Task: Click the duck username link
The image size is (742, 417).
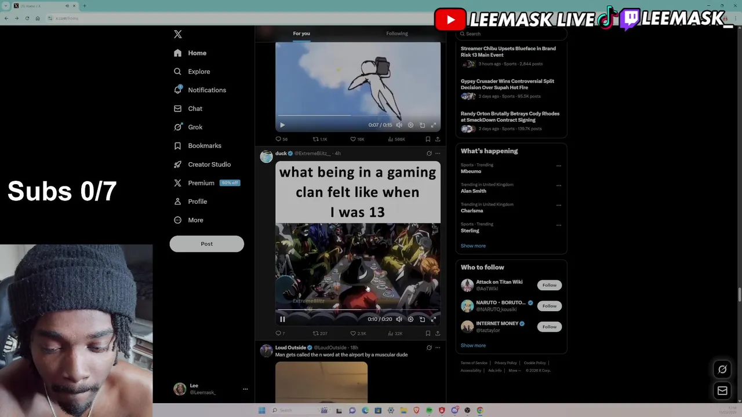Action: pyautogui.click(x=281, y=153)
